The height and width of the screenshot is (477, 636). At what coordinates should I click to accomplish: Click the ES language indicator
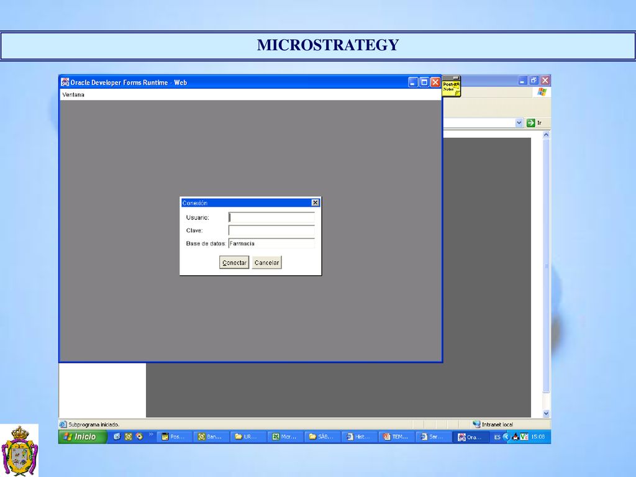497,437
